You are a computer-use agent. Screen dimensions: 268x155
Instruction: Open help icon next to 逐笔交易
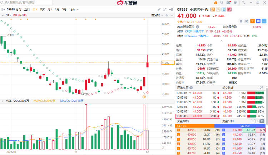point(191,88)
